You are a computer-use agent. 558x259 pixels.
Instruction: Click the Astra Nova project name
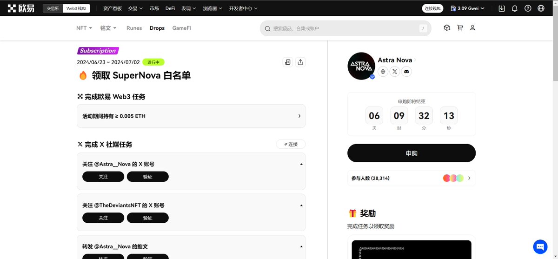395,60
